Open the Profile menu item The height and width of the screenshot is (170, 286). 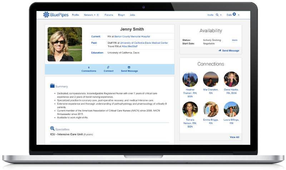[75, 15]
